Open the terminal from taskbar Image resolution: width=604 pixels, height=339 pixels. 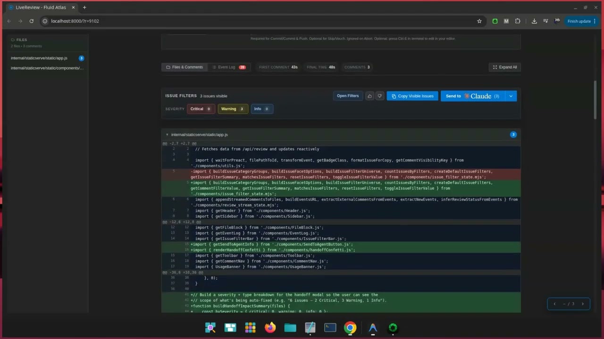pos(330,328)
